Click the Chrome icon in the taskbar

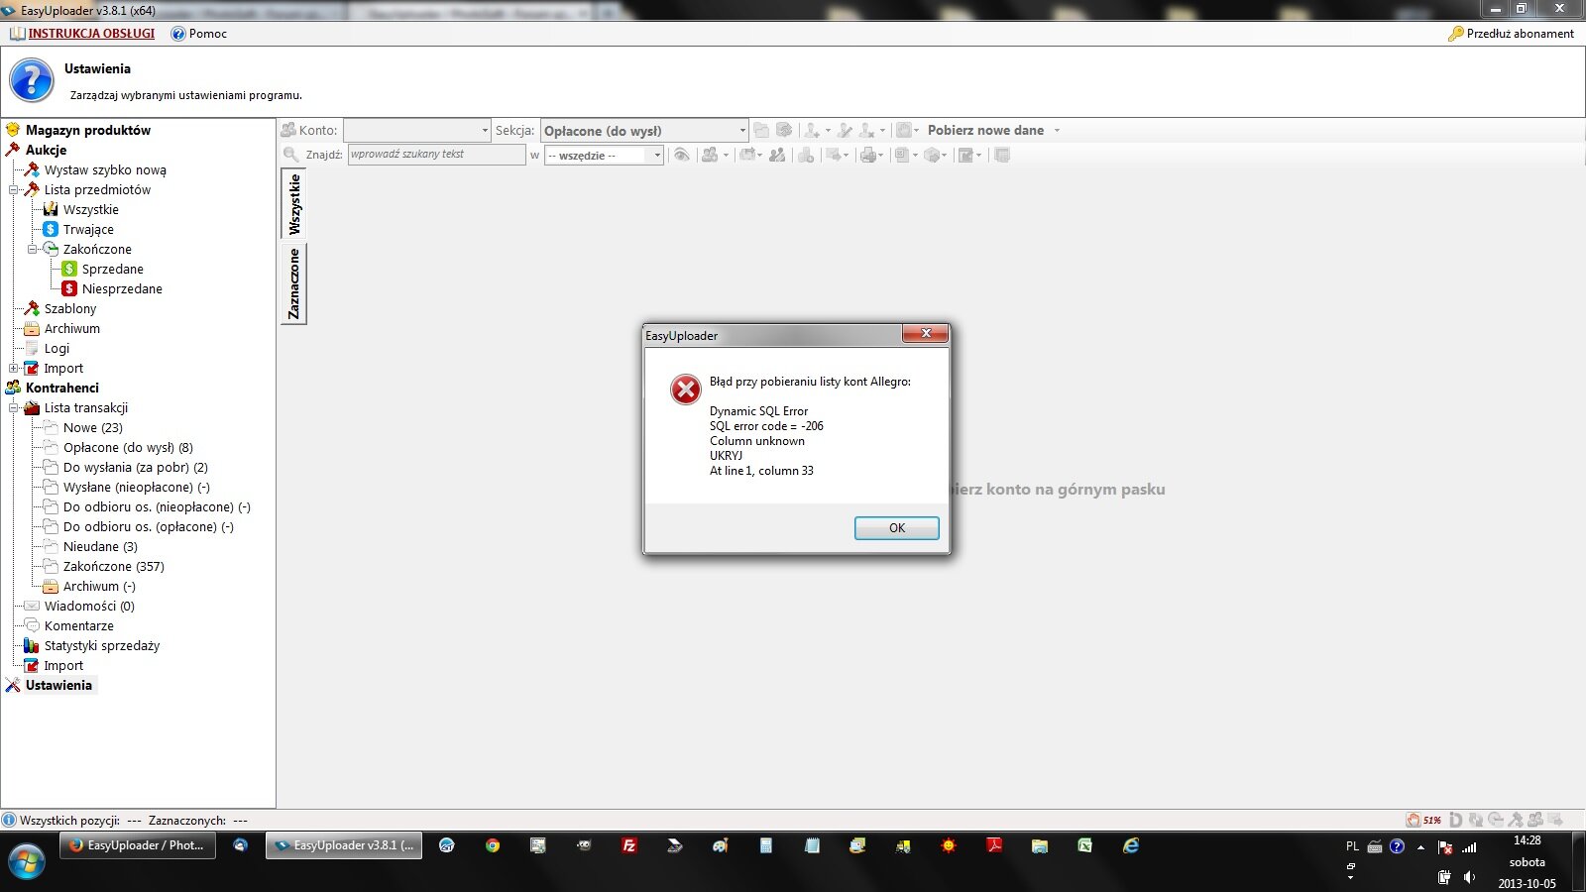493,845
